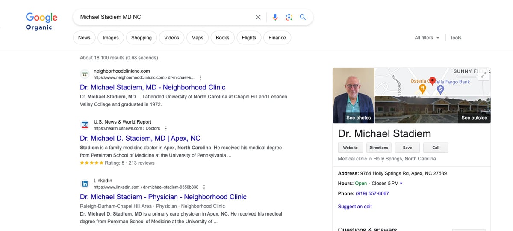513x231 pixels.
Task: Open three-dot menu for U.S. News result
Action: pyautogui.click(x=166, y=128)
